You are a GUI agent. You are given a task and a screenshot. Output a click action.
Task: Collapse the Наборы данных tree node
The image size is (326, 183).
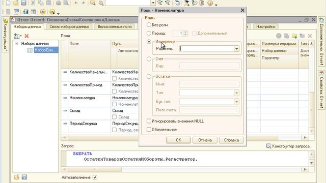click(x=17, y=43)
